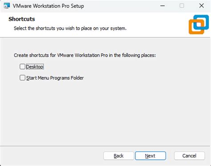Click the "Select the shortcuts" description text

point(70,28)
